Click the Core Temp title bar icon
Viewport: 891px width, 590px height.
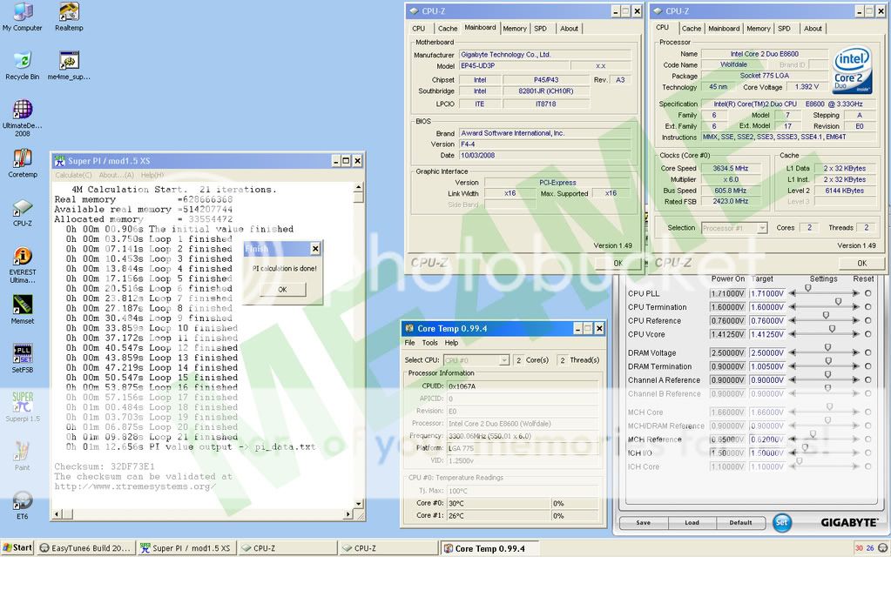click(x=409, y=328)
